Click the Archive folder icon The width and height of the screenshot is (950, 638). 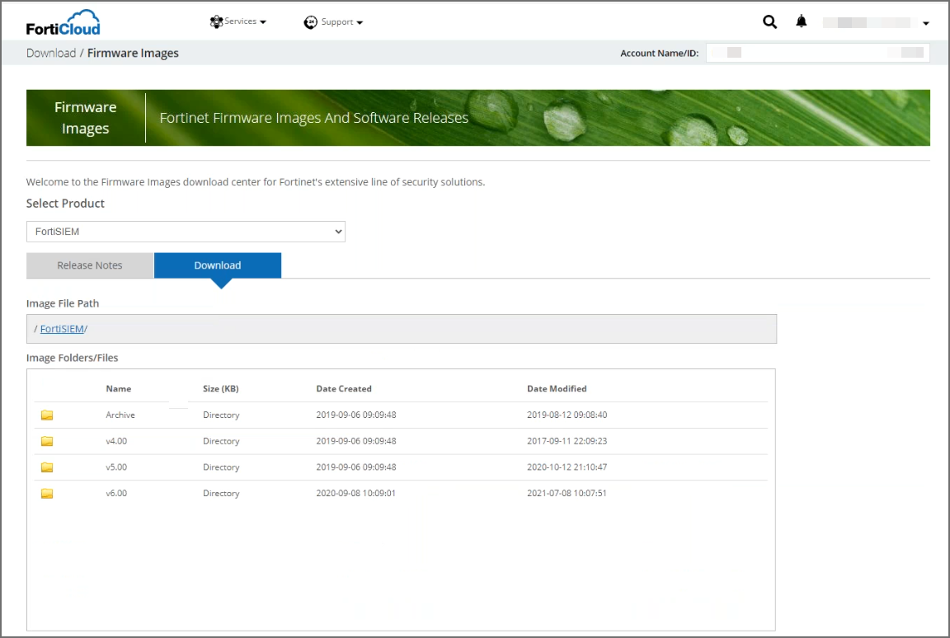(47, 415)
